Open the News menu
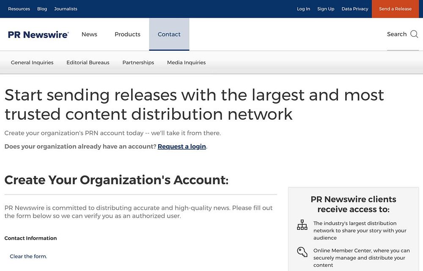 tap(89, 34)
